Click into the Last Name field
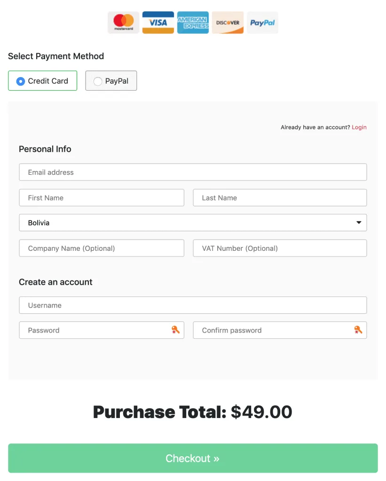Viewport: 386px width, 481px height. pyautogui.click(x=280, y=198)
